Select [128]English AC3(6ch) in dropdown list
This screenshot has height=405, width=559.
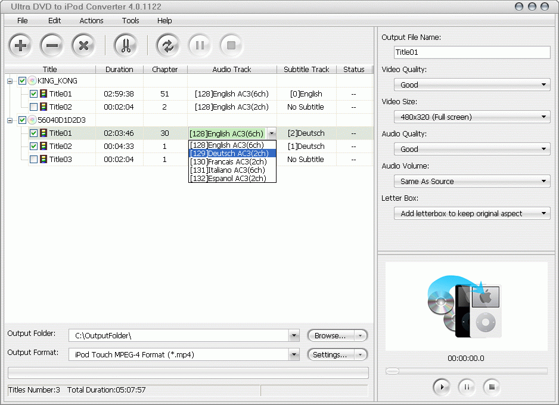(x=232, y=145)
